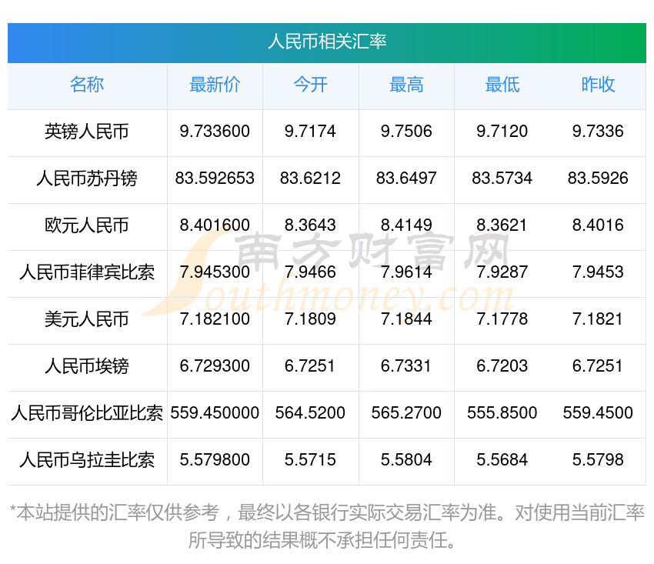Image resolution: width=654 pixels, height=564 pixels.
Task: Click the 最低 column header
Action: coord(502,85)
